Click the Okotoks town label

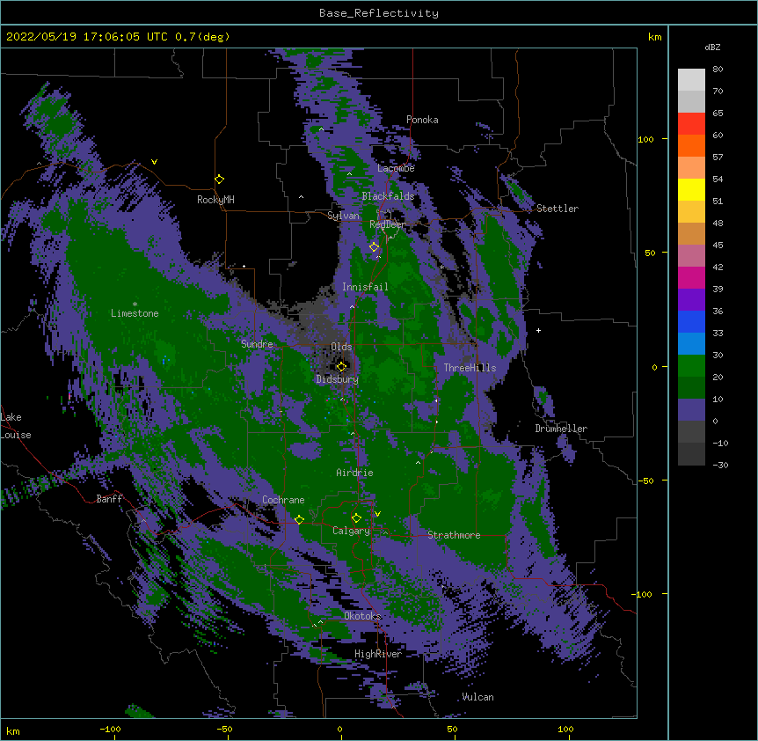pos(362,616)
